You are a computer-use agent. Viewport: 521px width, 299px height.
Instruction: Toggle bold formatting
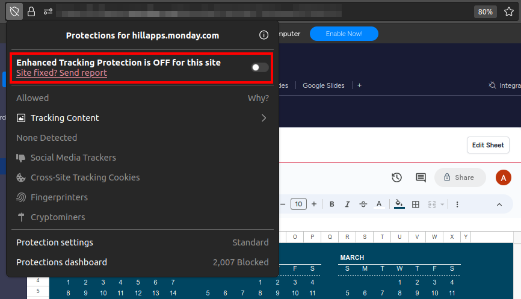pos(331,205)
